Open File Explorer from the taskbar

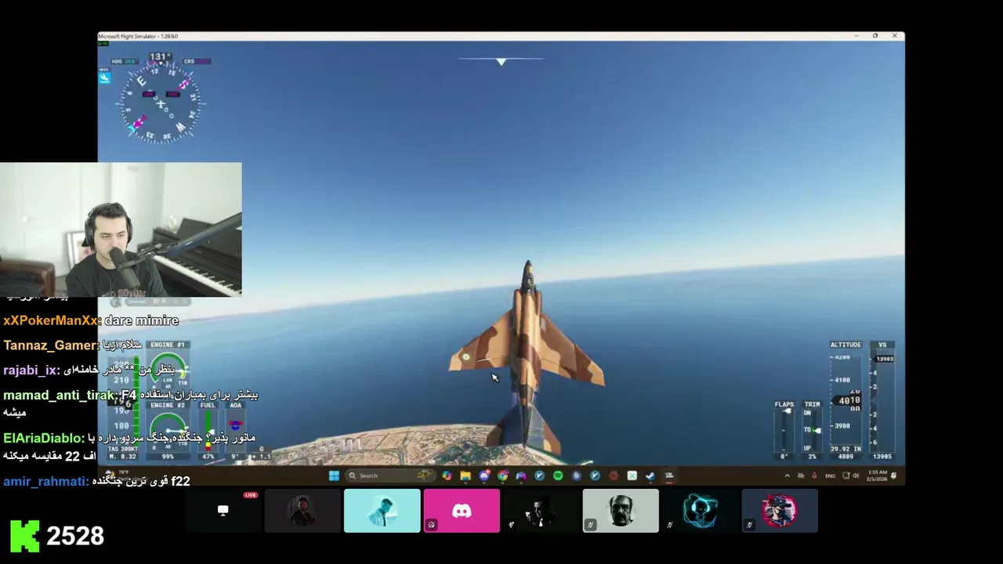pyautogui.click(x=465, y=475)
